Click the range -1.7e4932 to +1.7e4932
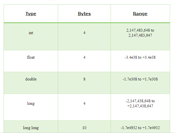Image resolution: width=174 pixels, height=133 pixels. pyautogui.click(x=140, y=128)
